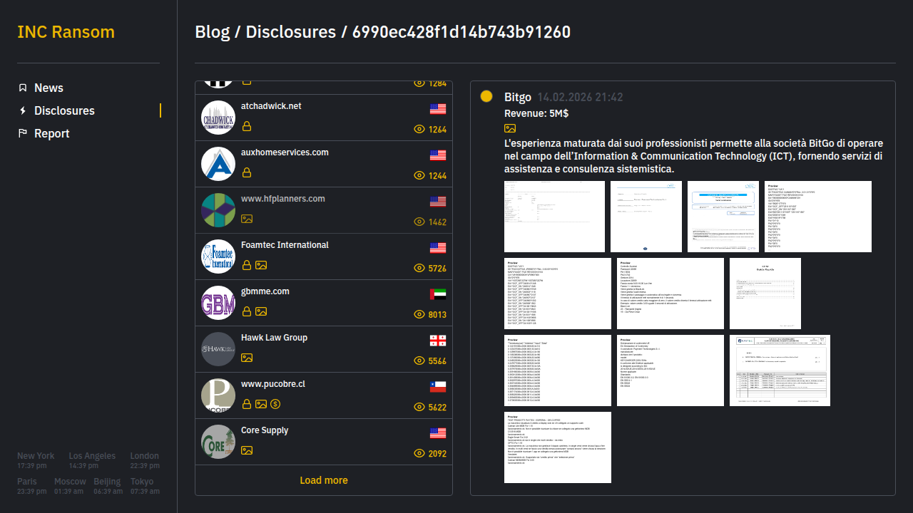Click the image icon under Foamtec International
This screenshot has width=913, height=513.
(x=261, y=265)
